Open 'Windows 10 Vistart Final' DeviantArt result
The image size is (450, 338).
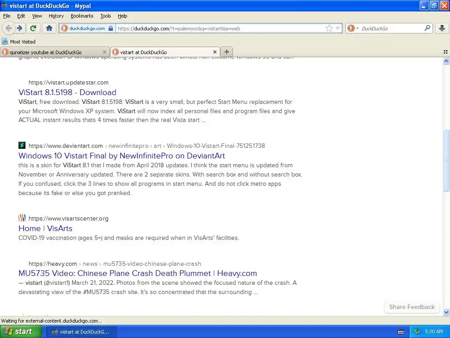click(122, 155)
